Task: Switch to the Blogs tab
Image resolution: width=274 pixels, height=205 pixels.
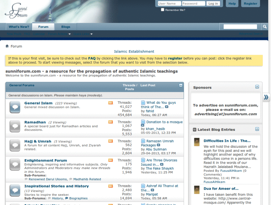Action: [66, 27]
